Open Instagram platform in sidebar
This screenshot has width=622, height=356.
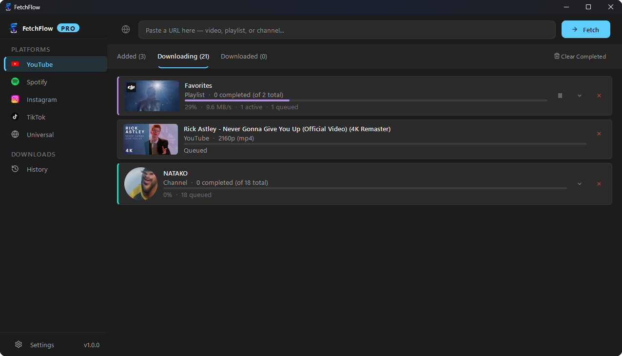[56, 99]
